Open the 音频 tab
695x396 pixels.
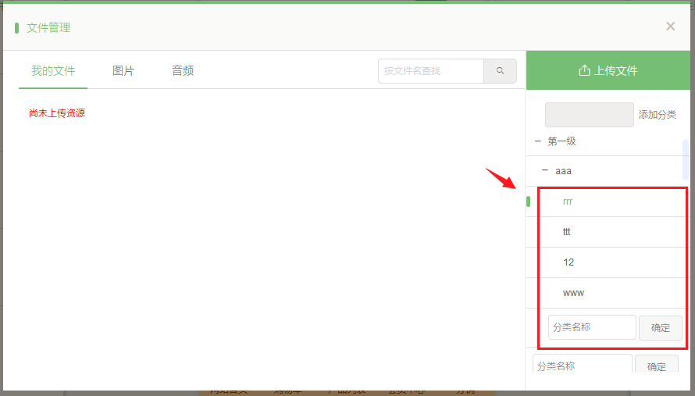[x=183, y=71]
